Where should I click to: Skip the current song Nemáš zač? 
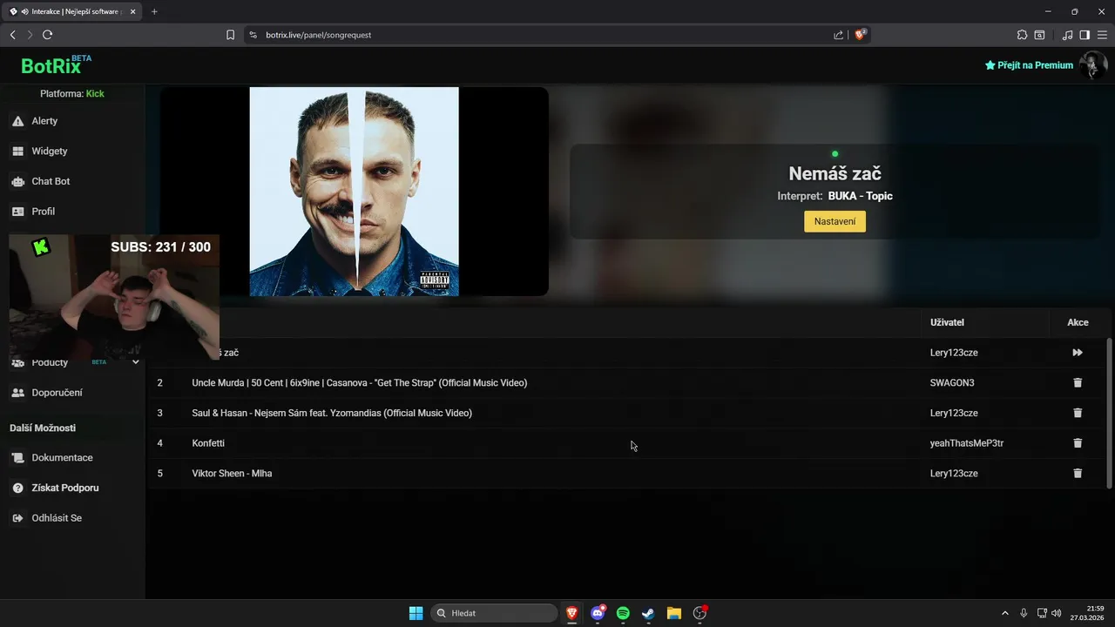point(1078,353)
